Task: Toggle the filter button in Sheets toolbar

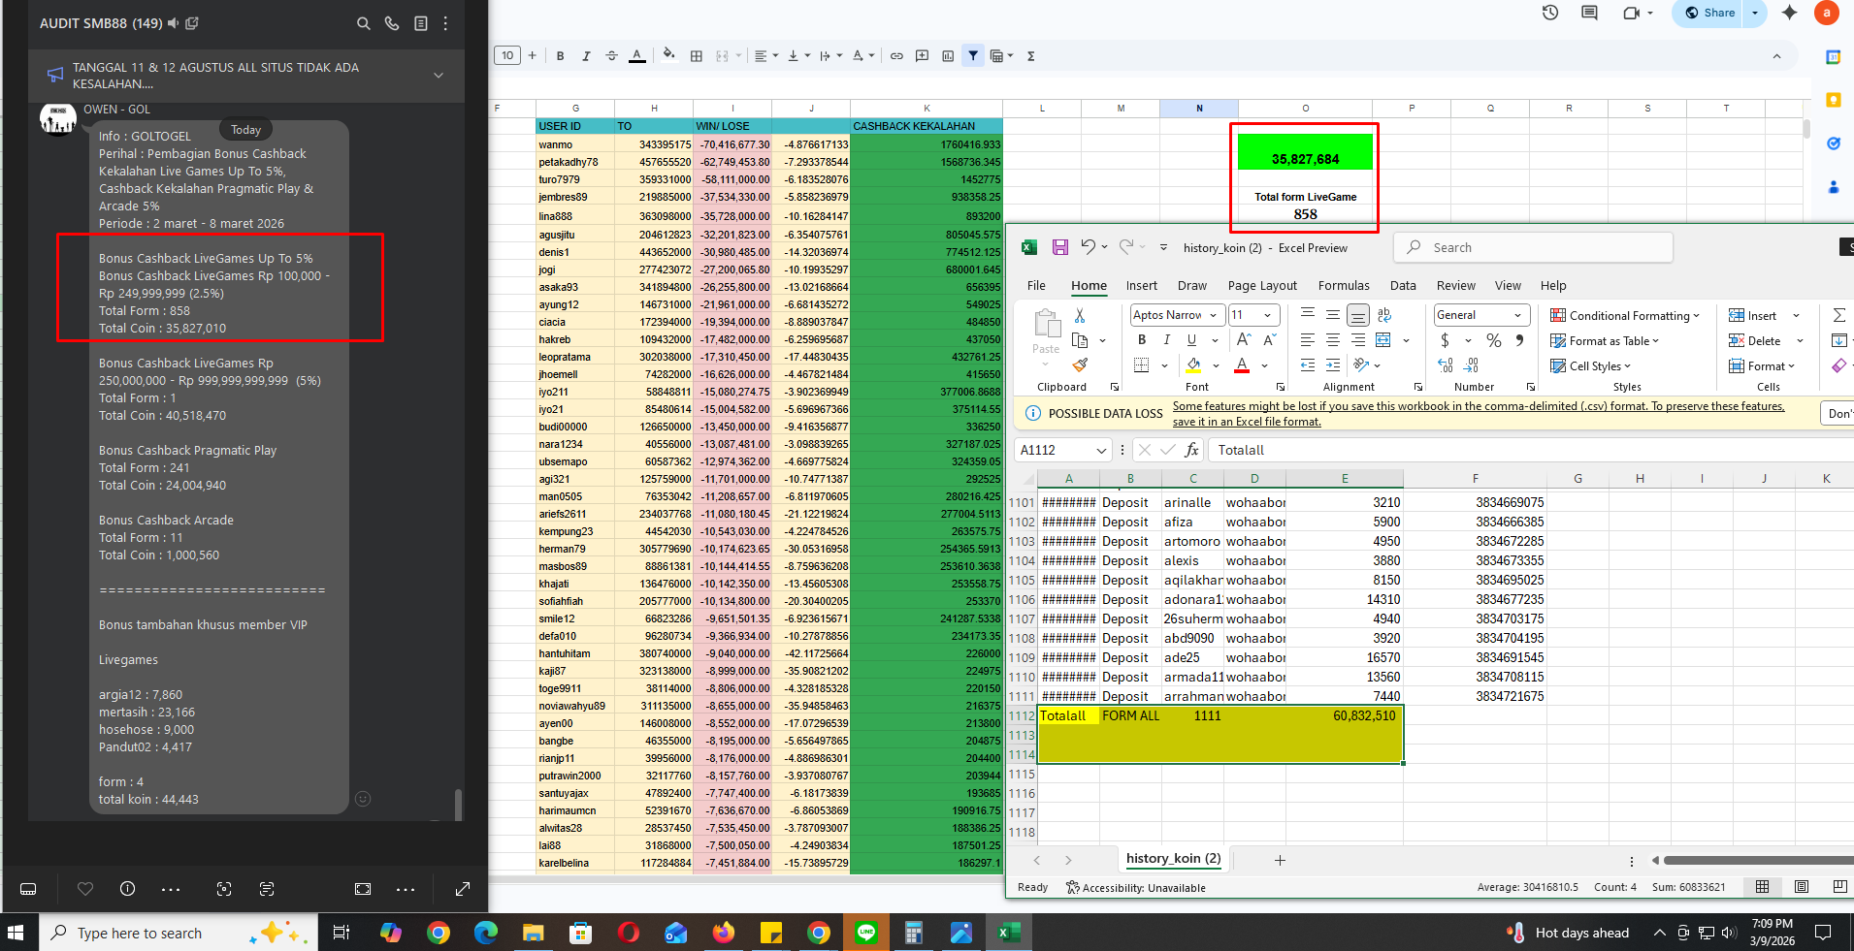Action: [972, 56]
